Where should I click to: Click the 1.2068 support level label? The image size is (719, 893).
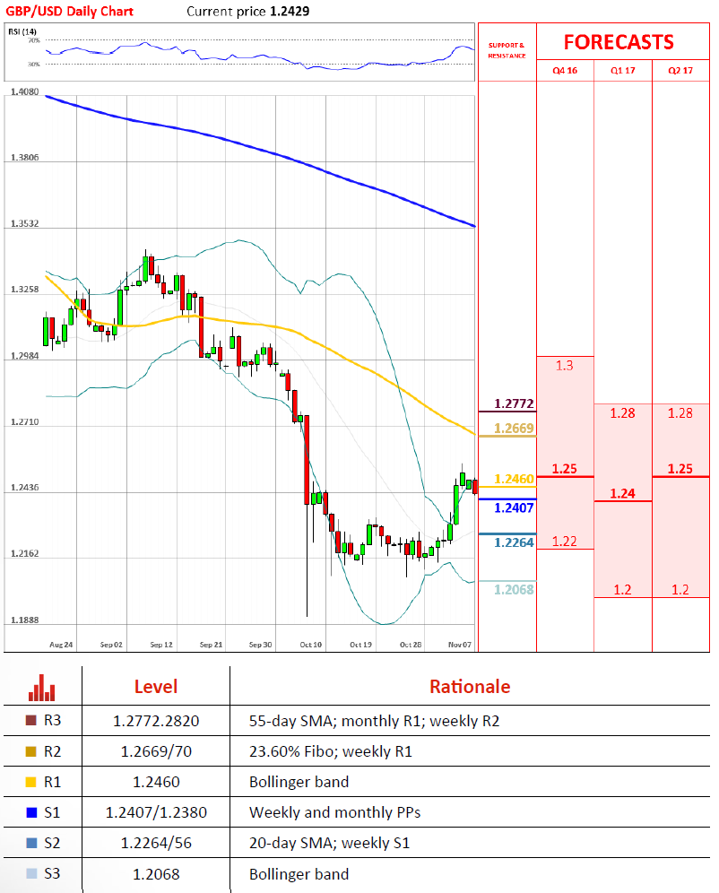[514, 589]
